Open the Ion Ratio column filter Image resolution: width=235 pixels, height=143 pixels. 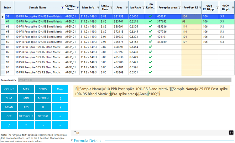pyautogui.click(x=144, y=7)
